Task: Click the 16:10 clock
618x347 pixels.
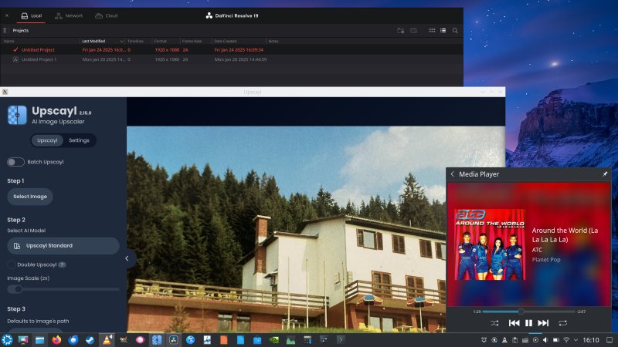Action: [x=591, y=340]
